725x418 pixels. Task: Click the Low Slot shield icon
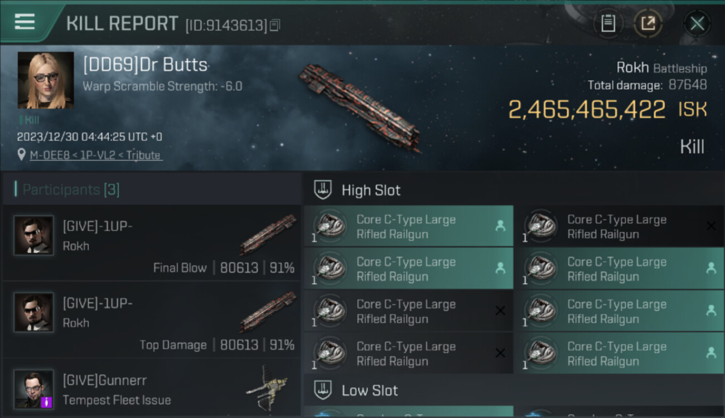(x=323, y=390)
